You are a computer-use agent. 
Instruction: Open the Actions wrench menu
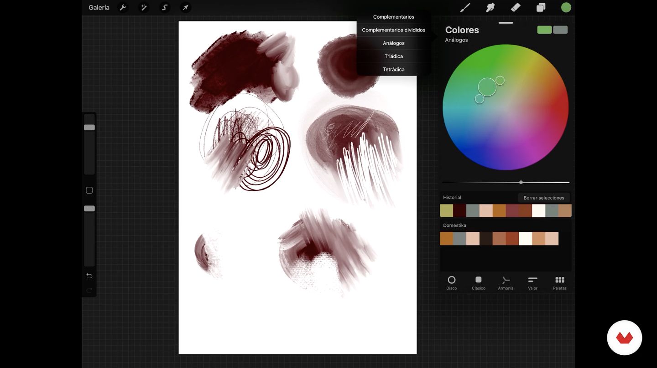(x=123, y=8)
